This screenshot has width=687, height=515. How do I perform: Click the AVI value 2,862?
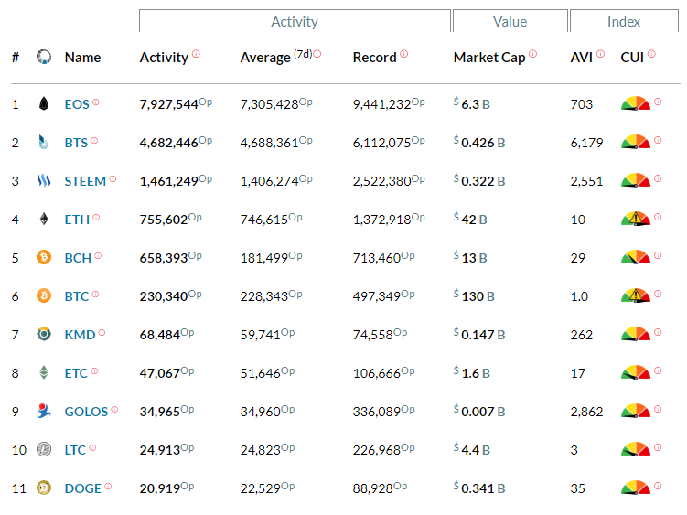(586, 412)
